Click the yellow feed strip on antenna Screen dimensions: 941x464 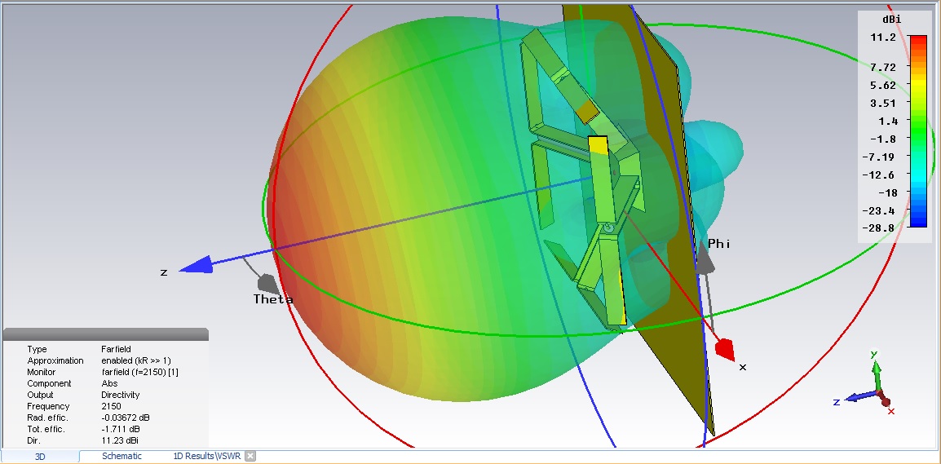click(598, 145)
